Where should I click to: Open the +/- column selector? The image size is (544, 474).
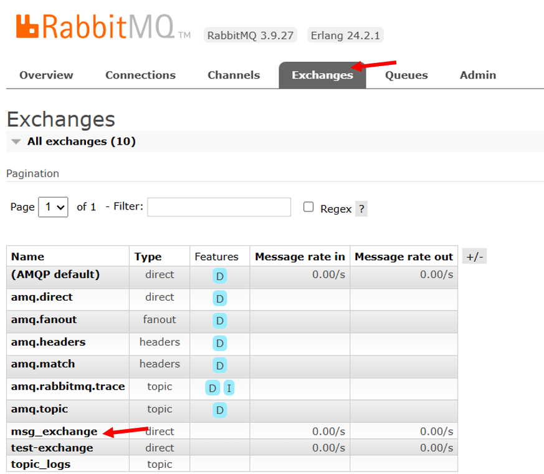tap(475, 256)
